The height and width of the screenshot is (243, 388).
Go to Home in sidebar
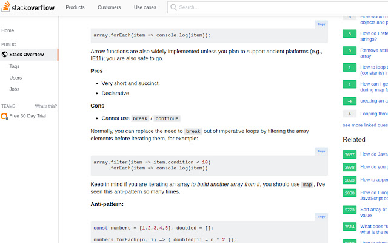coord(8,30)
